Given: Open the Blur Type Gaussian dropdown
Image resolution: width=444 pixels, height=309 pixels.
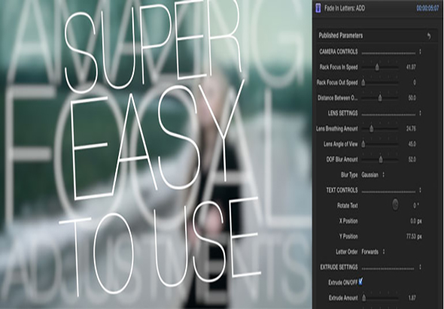Looking at the screenshot, I should 373,175.
